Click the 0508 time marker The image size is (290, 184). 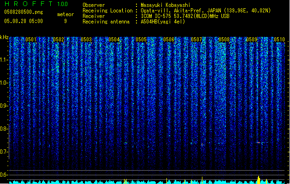pos(224,40)
